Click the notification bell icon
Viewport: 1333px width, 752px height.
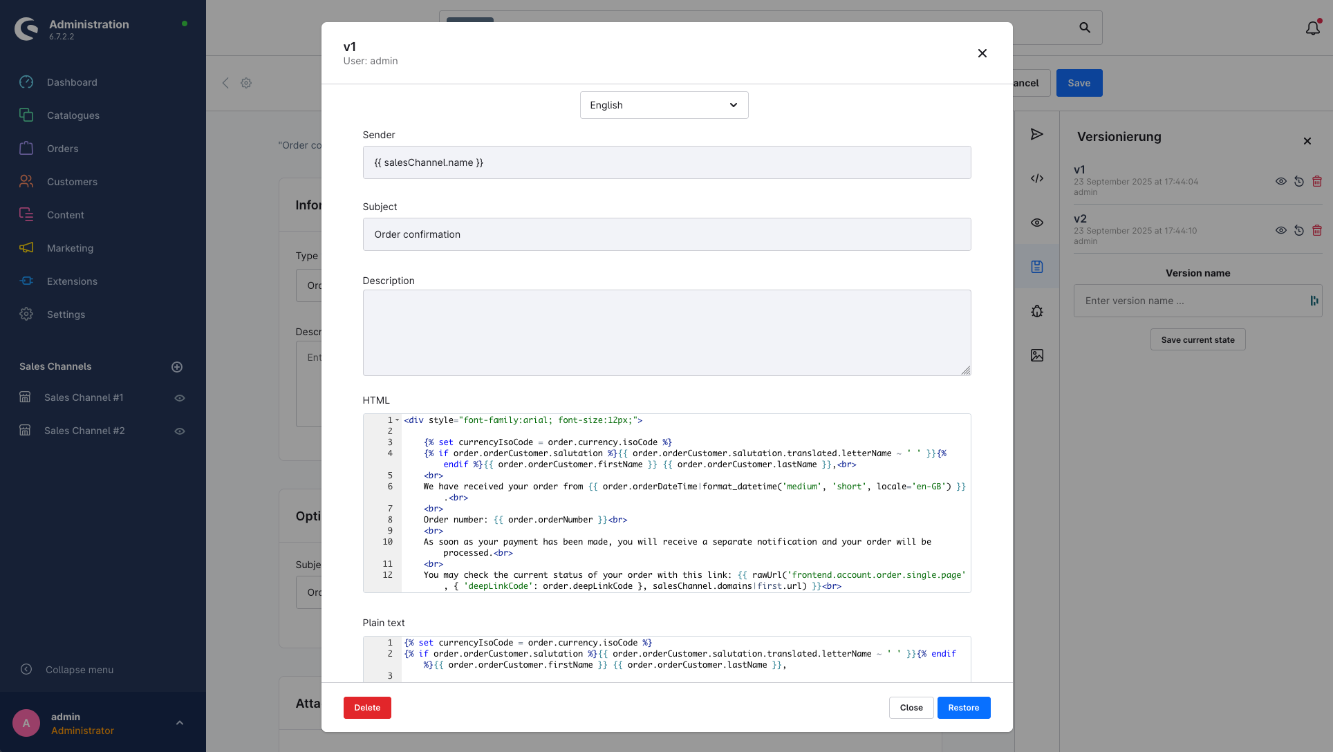click(1312, 28)
